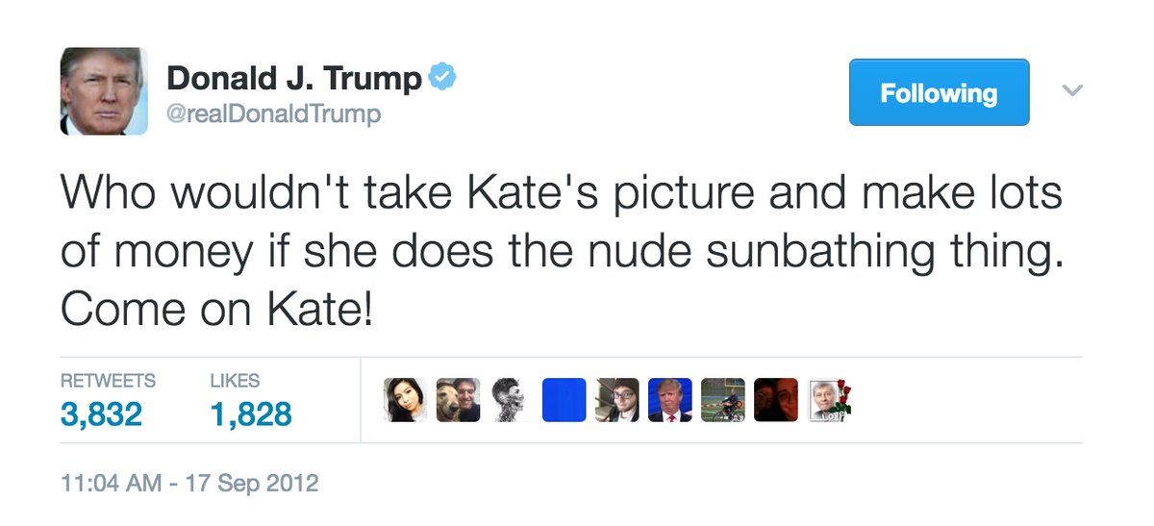Screen dimensions: 1154x526
Task: Open the 11:04 AM - 17 Sep 2012 timestamp
Action: [x=189, y=483]
